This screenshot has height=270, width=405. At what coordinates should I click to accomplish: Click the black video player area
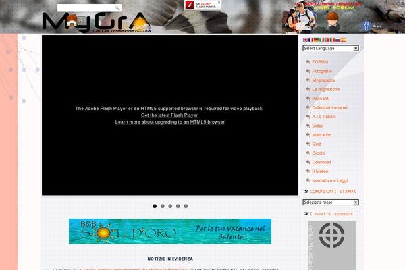tap(170, 115)
